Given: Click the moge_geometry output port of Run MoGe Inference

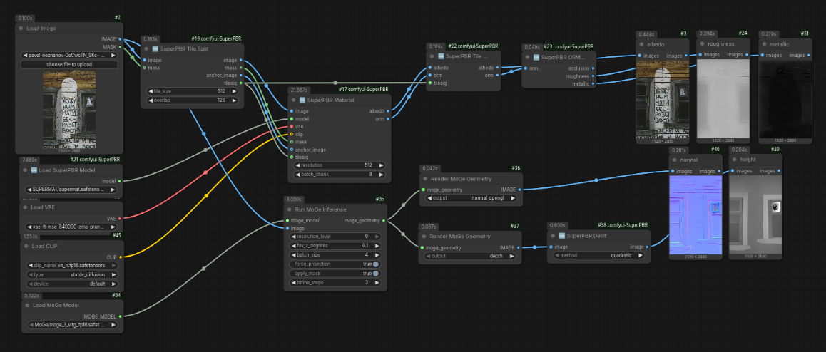Looking at the screenshot, I should [384, 220].
